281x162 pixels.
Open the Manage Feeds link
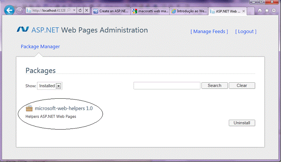pos(209,32)
